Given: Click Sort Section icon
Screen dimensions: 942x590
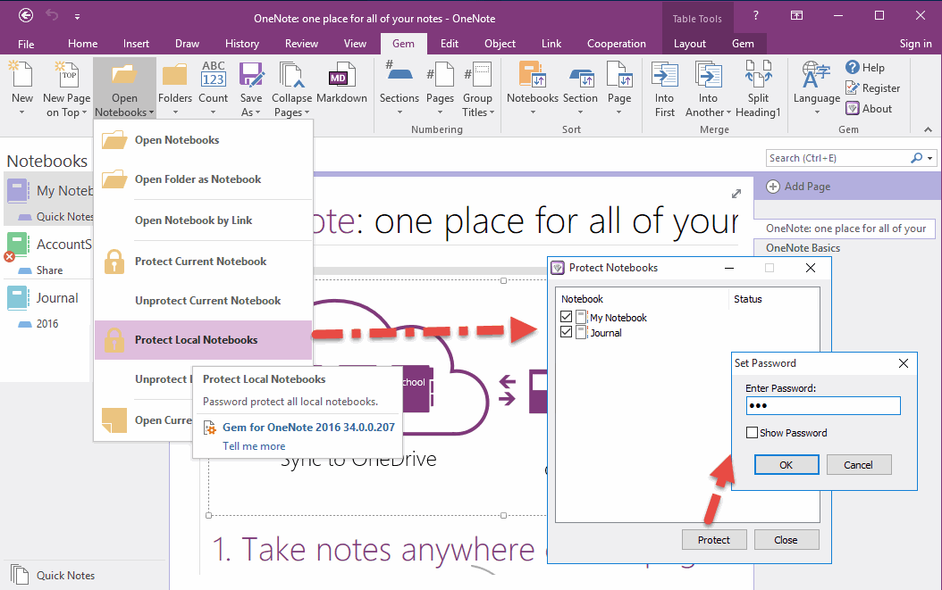Looking at the screenshot, I should [580, 76].
